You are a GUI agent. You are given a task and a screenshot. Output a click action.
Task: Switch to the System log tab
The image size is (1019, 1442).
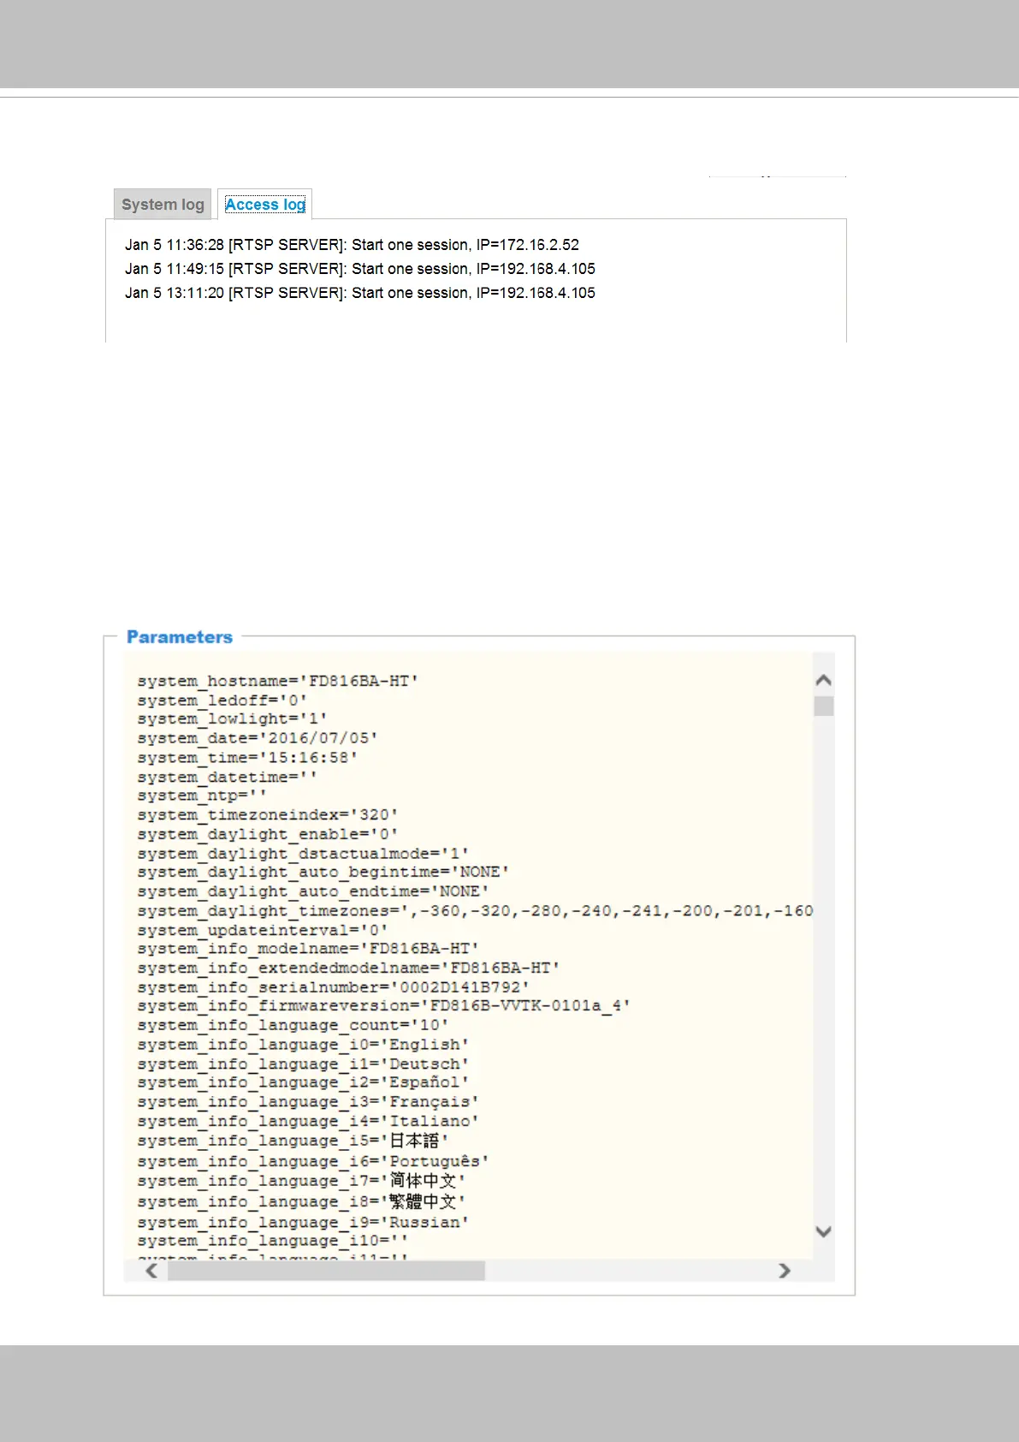coord(163,205)
